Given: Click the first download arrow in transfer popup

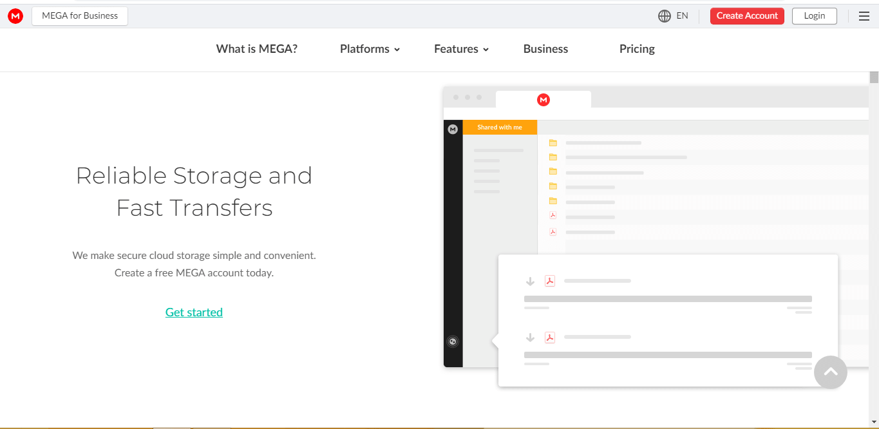Looking at the screenshot, I should [x=531, y=281].
